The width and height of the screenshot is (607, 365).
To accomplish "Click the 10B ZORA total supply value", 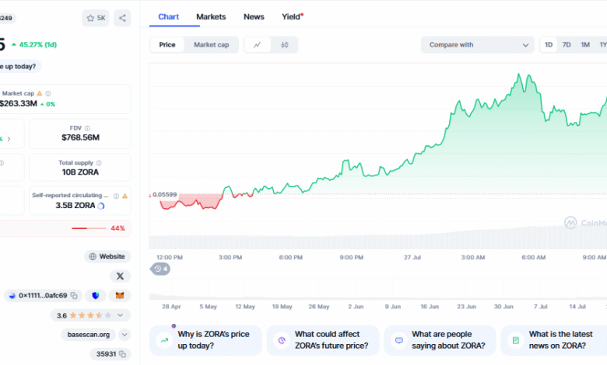I will coord(80,172).
